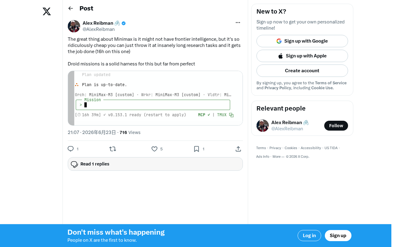Open the terminal screenshot image
The width and height of the screenshot is (396, 247).
pyautogui.click(x=155, y=98)
